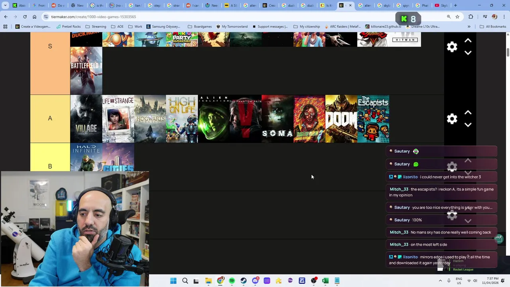The width and height of the screenshot is (510, 287).
Task: Select the Hogwarts Legacy cover
Action: (x=150, y=119)
